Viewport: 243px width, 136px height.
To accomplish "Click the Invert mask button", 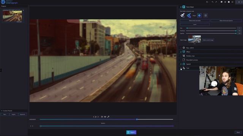I will [x=195, y=25].
